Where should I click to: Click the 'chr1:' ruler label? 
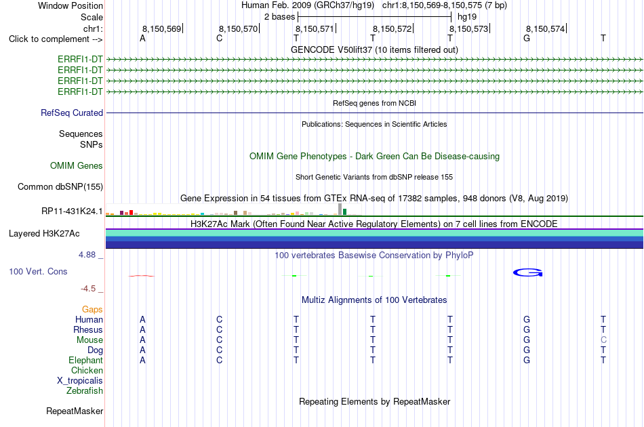[x=93, y=28]
